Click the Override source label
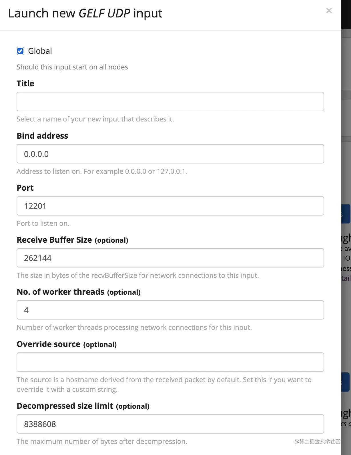The height and width of the screenshot is (455, 351). [x=49, y=344]
